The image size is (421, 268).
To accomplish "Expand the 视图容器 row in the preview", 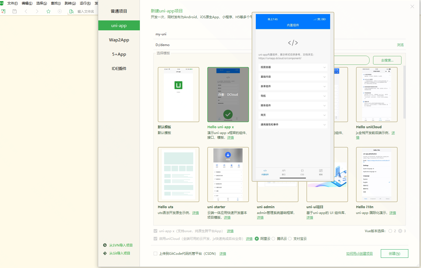I will [293, 67].
